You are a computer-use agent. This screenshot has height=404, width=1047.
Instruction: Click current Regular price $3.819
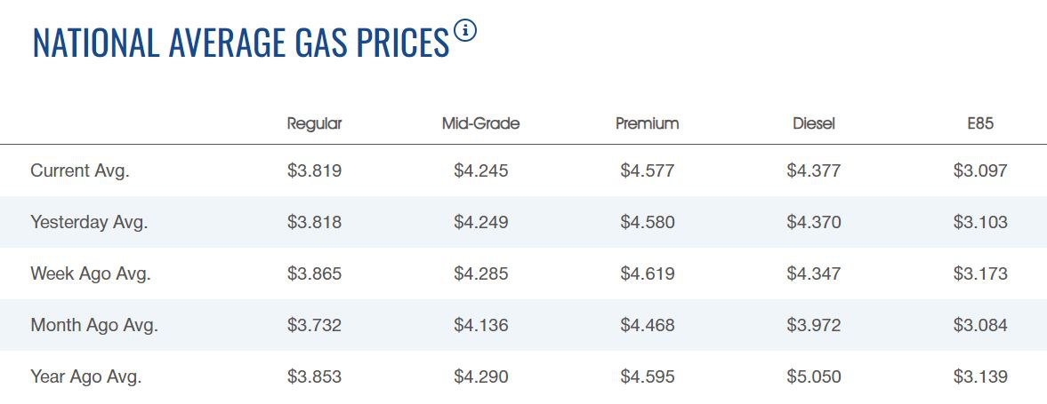pos(315,170)
